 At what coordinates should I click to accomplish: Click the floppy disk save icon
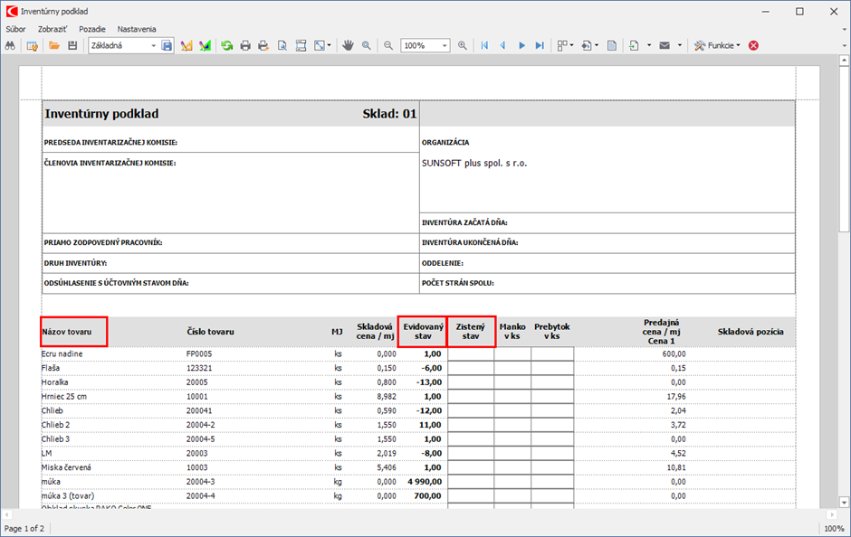click(x=72, y=45)
